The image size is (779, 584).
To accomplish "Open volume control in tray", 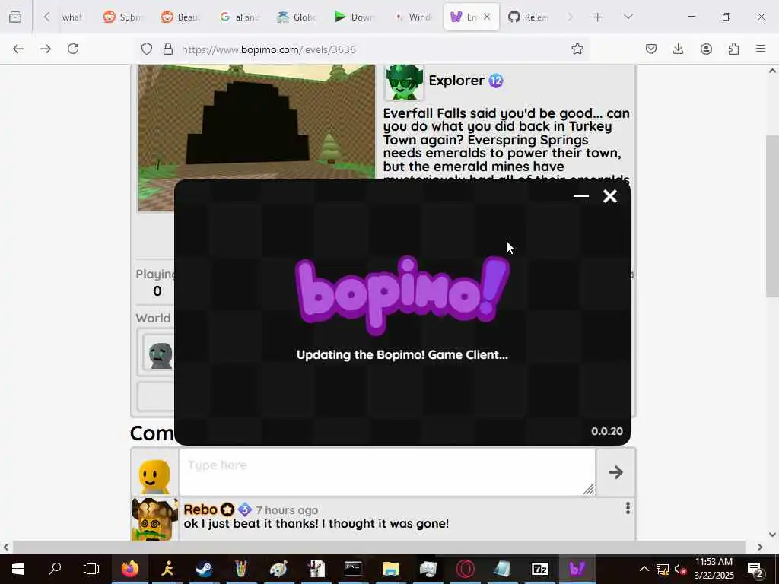I will pyautogui.click(x=681, y=569).
